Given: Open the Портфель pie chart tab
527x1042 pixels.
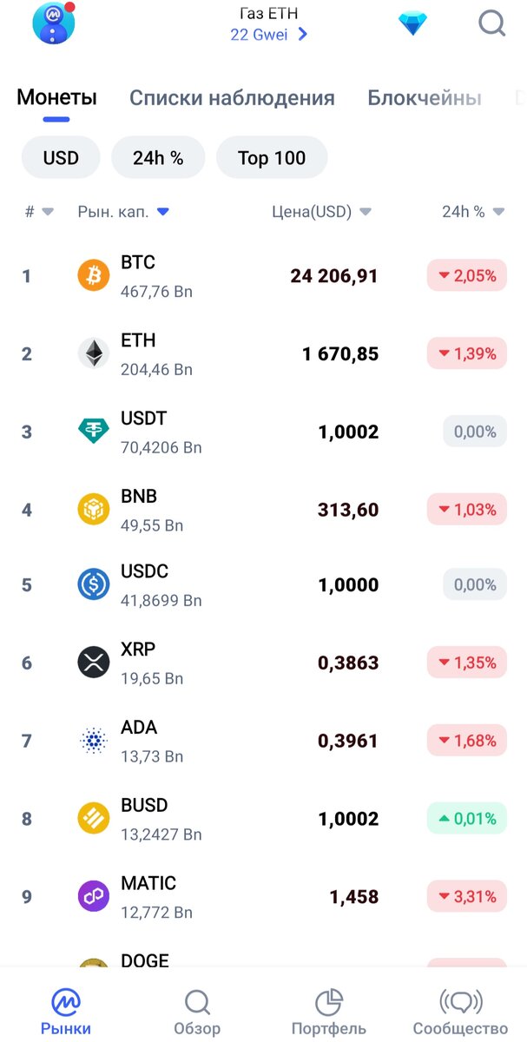Looking at the screenshot, I should (x=328, y=1013).
